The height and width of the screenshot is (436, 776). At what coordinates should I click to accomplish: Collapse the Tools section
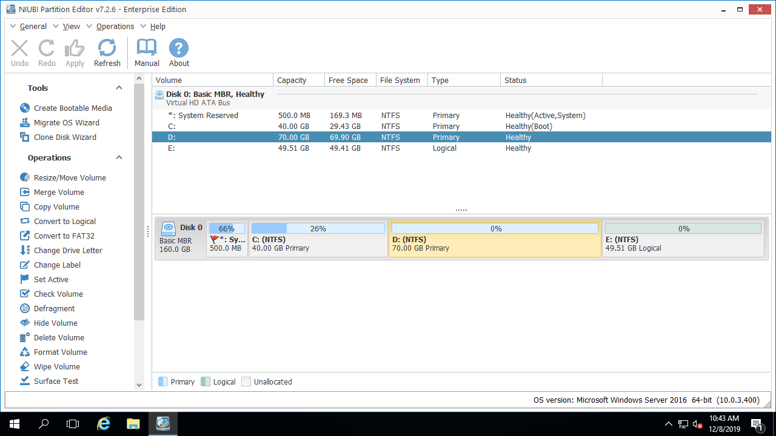pos(119,88)
